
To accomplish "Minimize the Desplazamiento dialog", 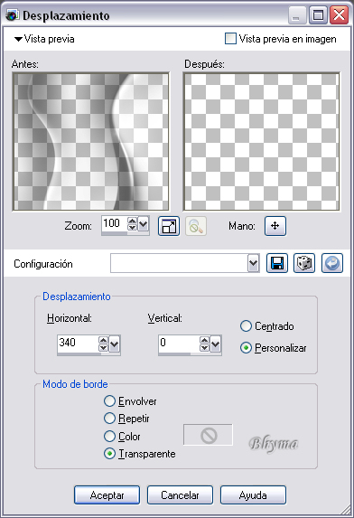I will coord(297,15).
